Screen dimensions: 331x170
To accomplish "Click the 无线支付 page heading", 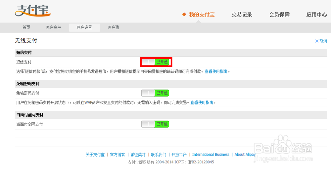I will (26, 41).
